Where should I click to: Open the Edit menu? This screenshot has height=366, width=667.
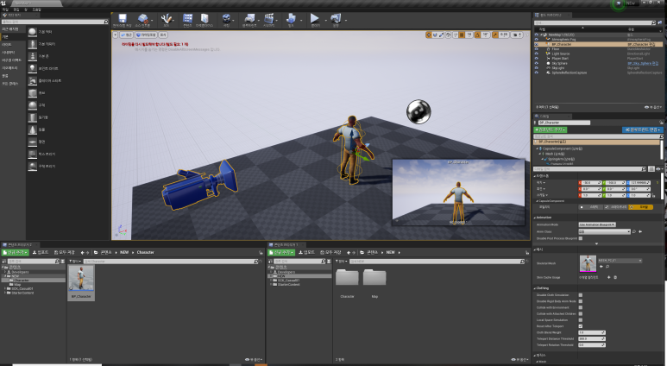16,9
